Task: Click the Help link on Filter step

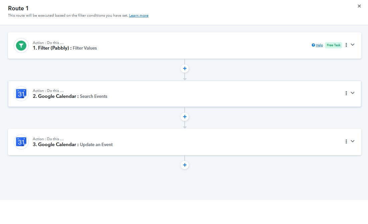Action: (x=319, y=45)
